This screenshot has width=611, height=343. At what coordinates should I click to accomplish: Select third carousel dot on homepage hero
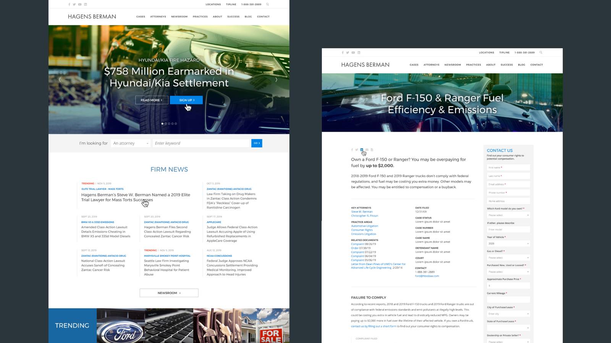click(169, 124)
